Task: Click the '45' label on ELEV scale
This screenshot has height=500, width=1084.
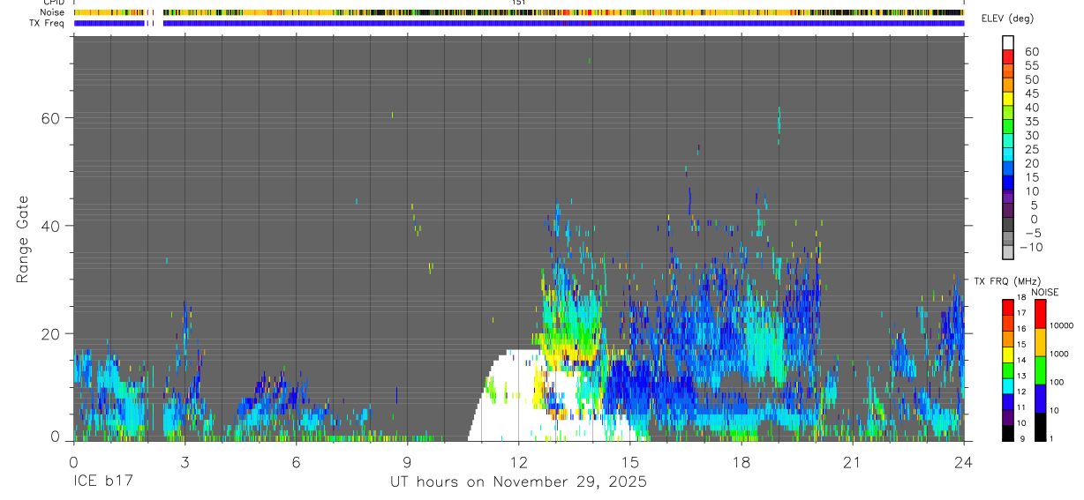Action: pos(1032,93)
